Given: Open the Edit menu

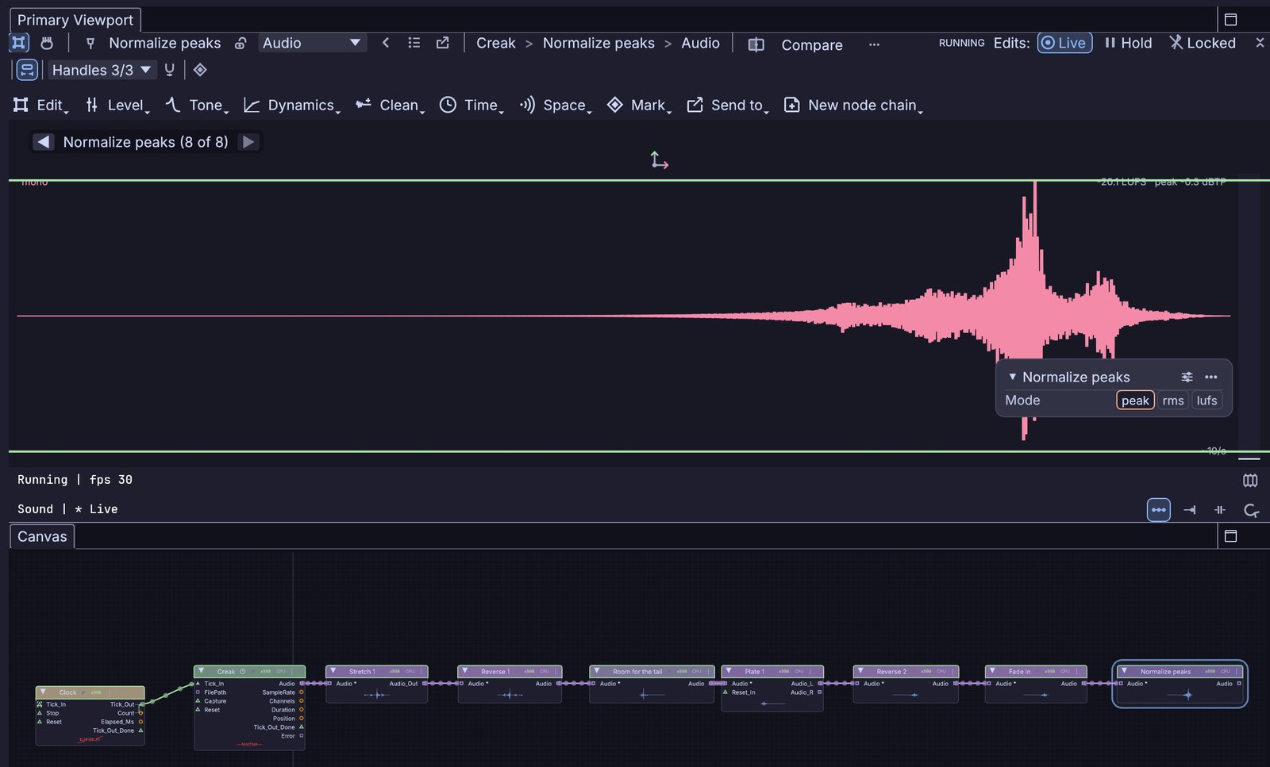Looking at the screenshot, I should [x=40, y=105].
